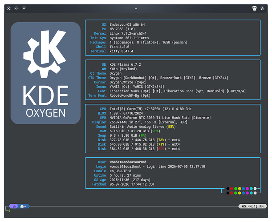Click the Fetched value '05-07-2026 17:44:12 CDT'
Image resolution: width=272 pixels, height=222 pixels.
132,184
